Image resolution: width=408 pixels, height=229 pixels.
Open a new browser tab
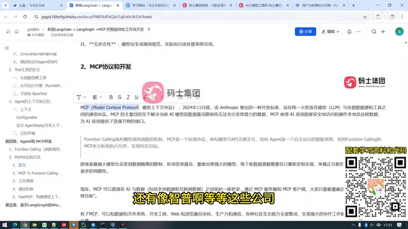pos(353,5)
